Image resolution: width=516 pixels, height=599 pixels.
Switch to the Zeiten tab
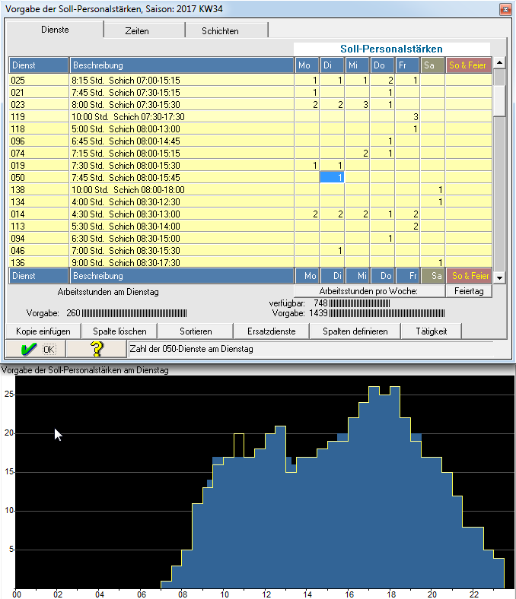[x=144, y=31]
